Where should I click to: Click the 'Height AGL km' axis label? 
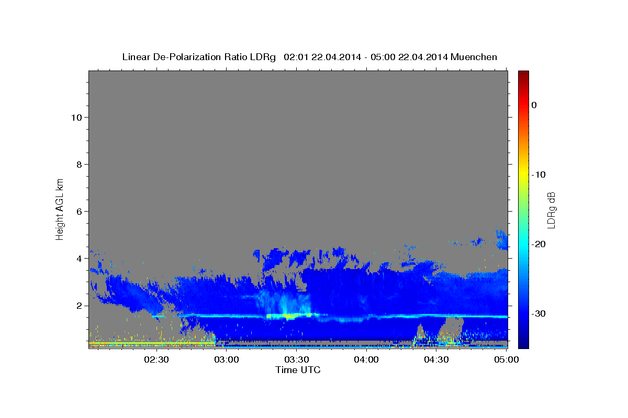(x=60, y=208)
